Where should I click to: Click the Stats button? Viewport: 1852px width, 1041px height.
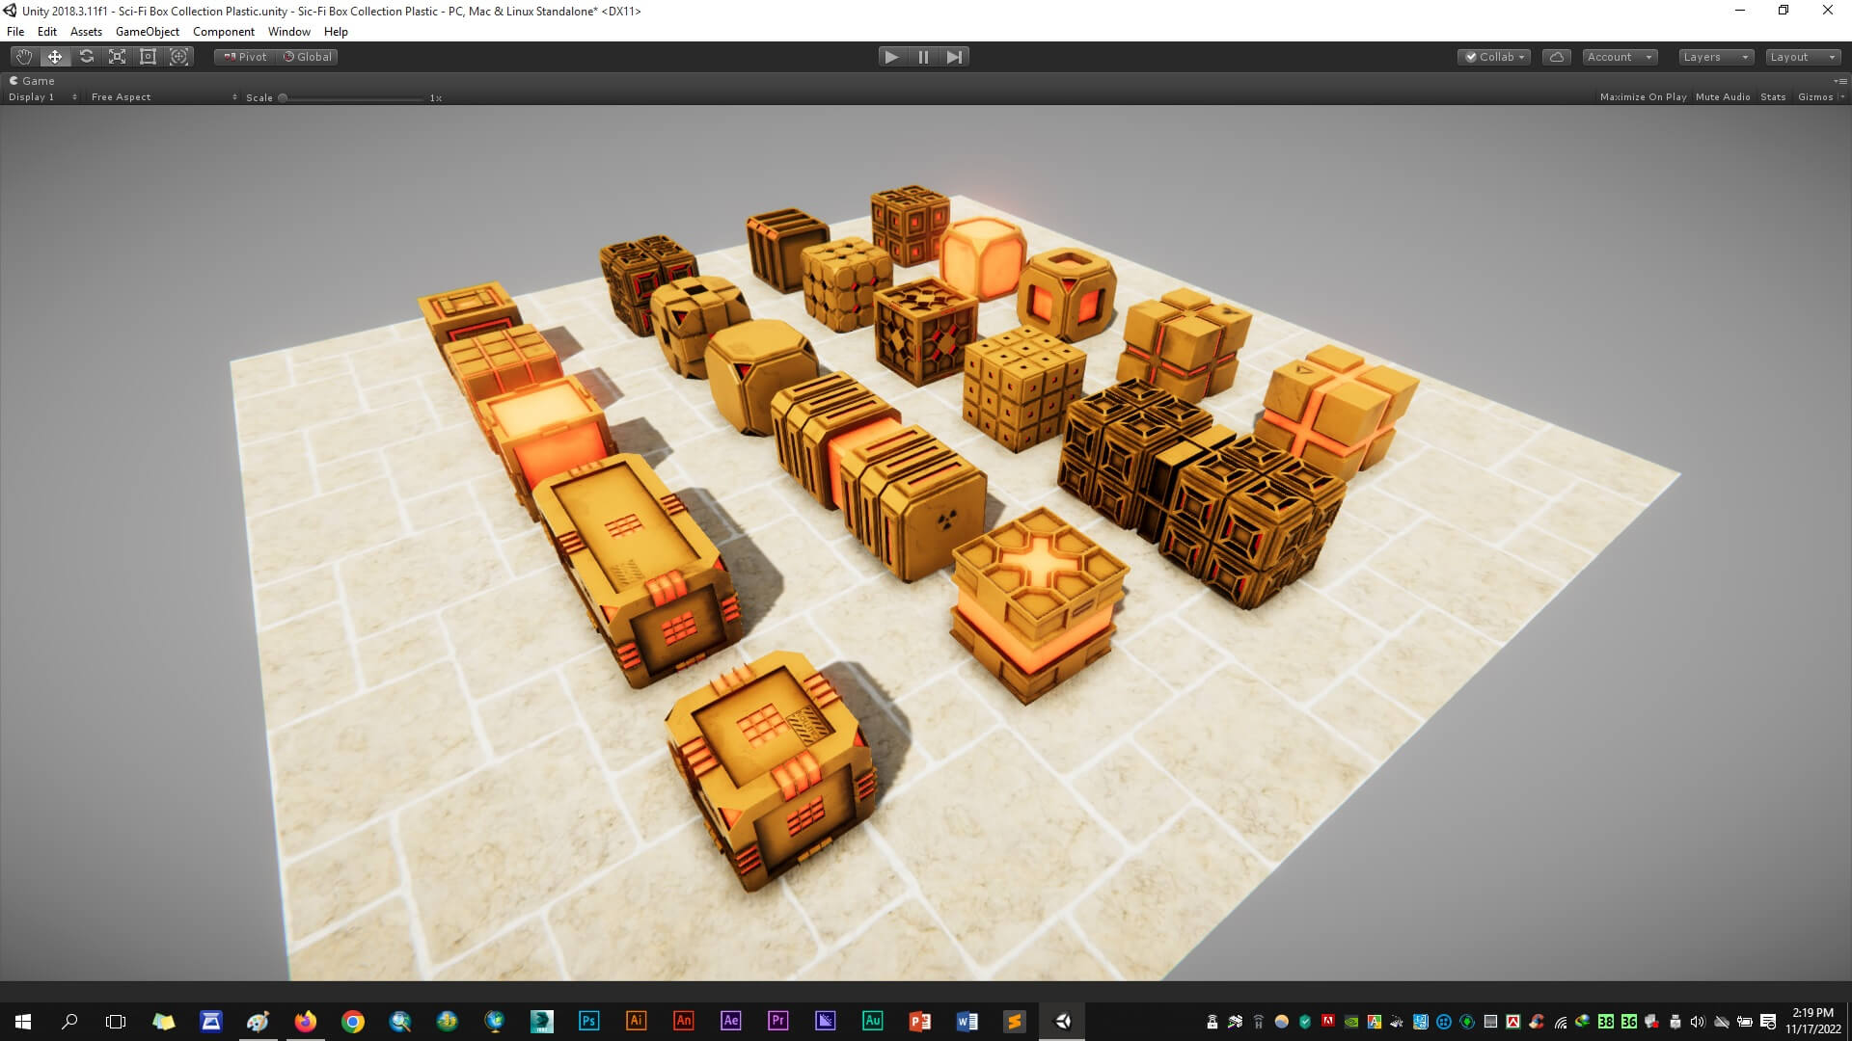[1772, 97]
